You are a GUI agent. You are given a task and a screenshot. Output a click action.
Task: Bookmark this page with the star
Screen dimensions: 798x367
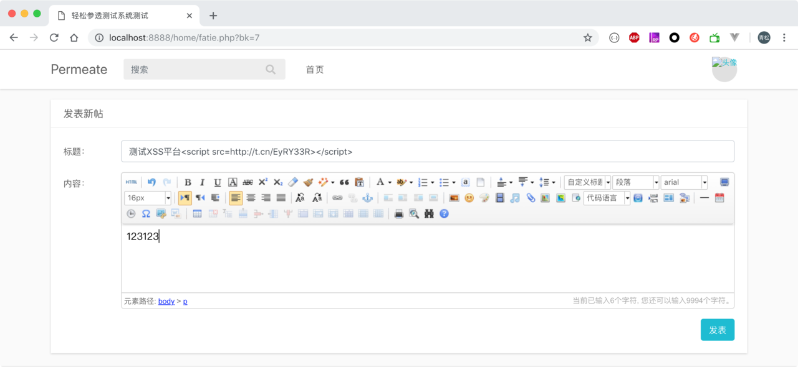(x=588, y=37)
